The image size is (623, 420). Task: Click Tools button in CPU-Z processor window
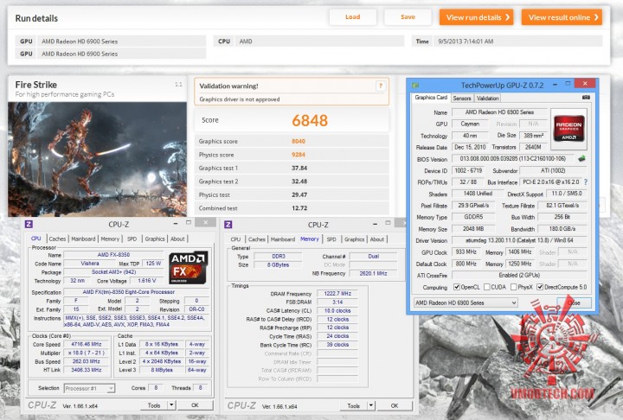(154, 405)
